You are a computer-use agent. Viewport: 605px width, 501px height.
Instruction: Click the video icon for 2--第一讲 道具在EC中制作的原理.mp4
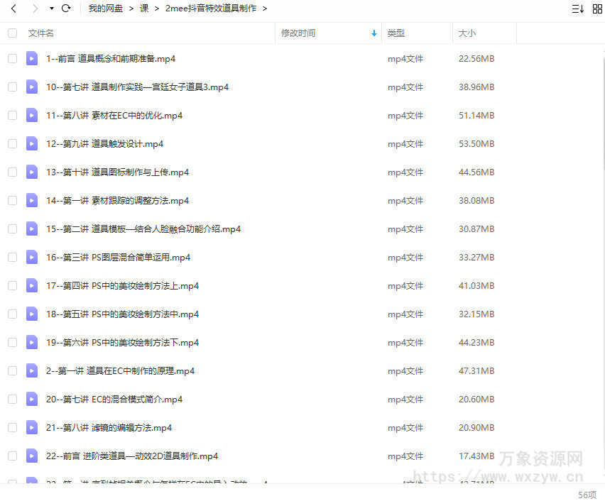tap(31, 370)
